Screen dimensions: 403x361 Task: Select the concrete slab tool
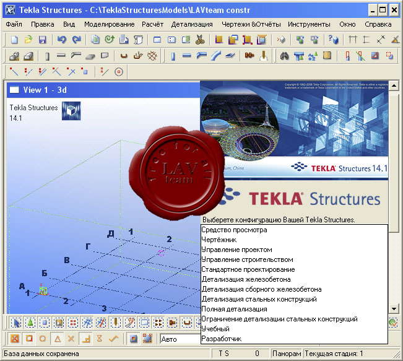coord(90,56)
